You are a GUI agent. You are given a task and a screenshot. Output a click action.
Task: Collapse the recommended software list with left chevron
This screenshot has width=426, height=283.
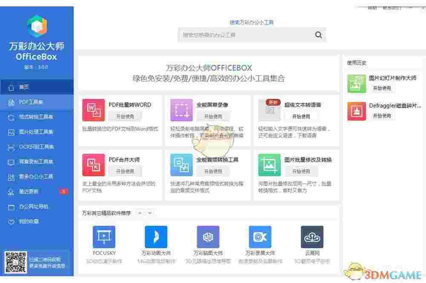pos(140,213)
